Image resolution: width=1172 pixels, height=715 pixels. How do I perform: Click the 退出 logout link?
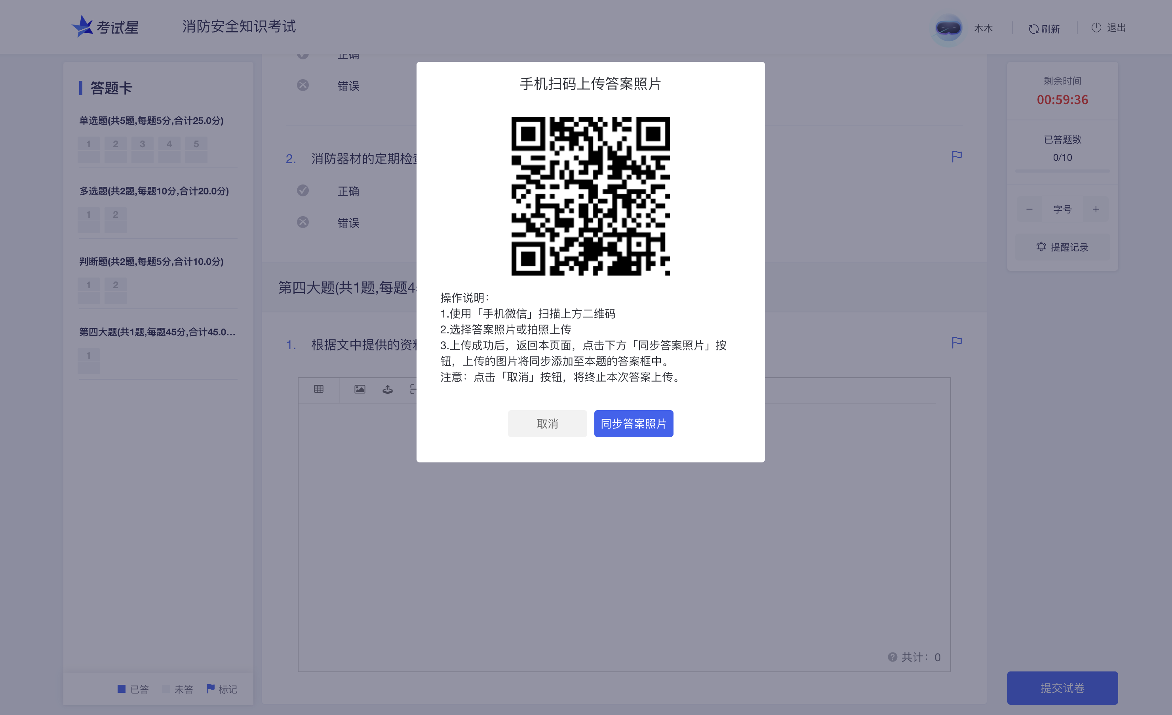click(x=1109, y=28)
